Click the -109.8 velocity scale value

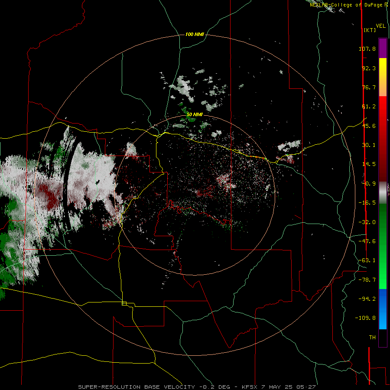coord(365,318)
